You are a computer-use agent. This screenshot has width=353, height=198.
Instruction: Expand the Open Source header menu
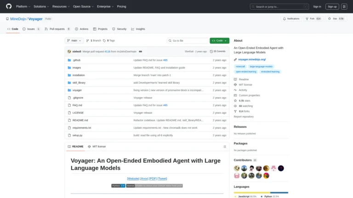83,6
